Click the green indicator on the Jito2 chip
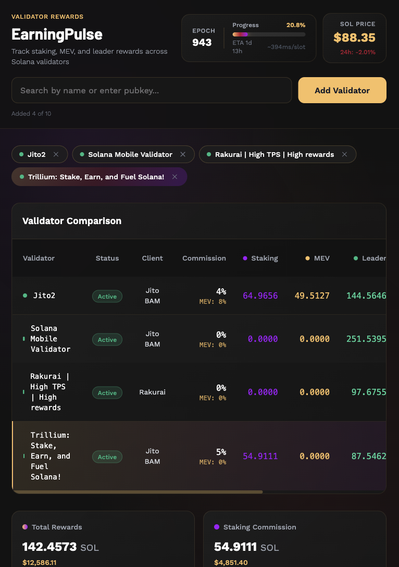 click(x=21, y=154)
